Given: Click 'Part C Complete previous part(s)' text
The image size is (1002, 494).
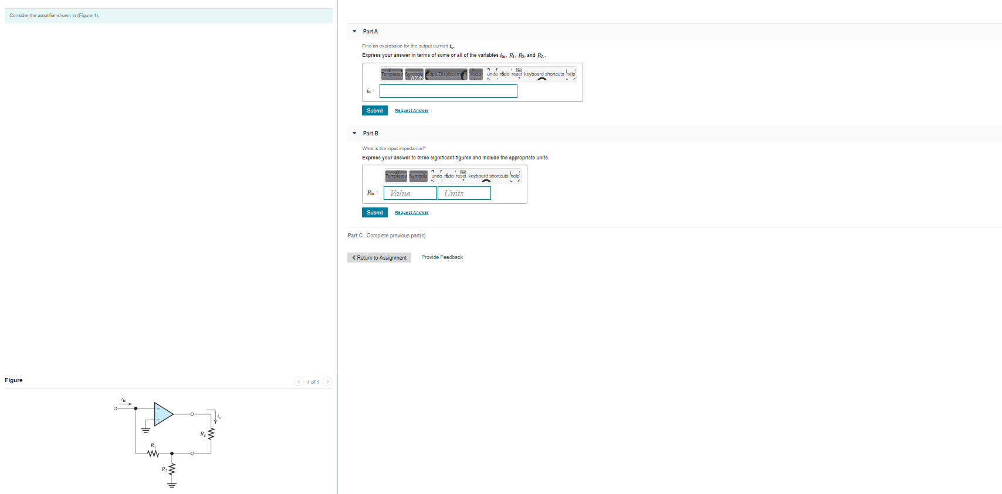Looking at the screenshot, I should click(387, 236).
